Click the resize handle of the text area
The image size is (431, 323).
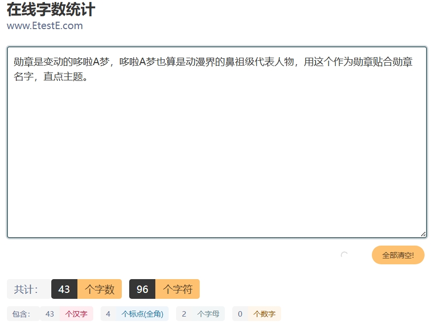click(423, 234)
